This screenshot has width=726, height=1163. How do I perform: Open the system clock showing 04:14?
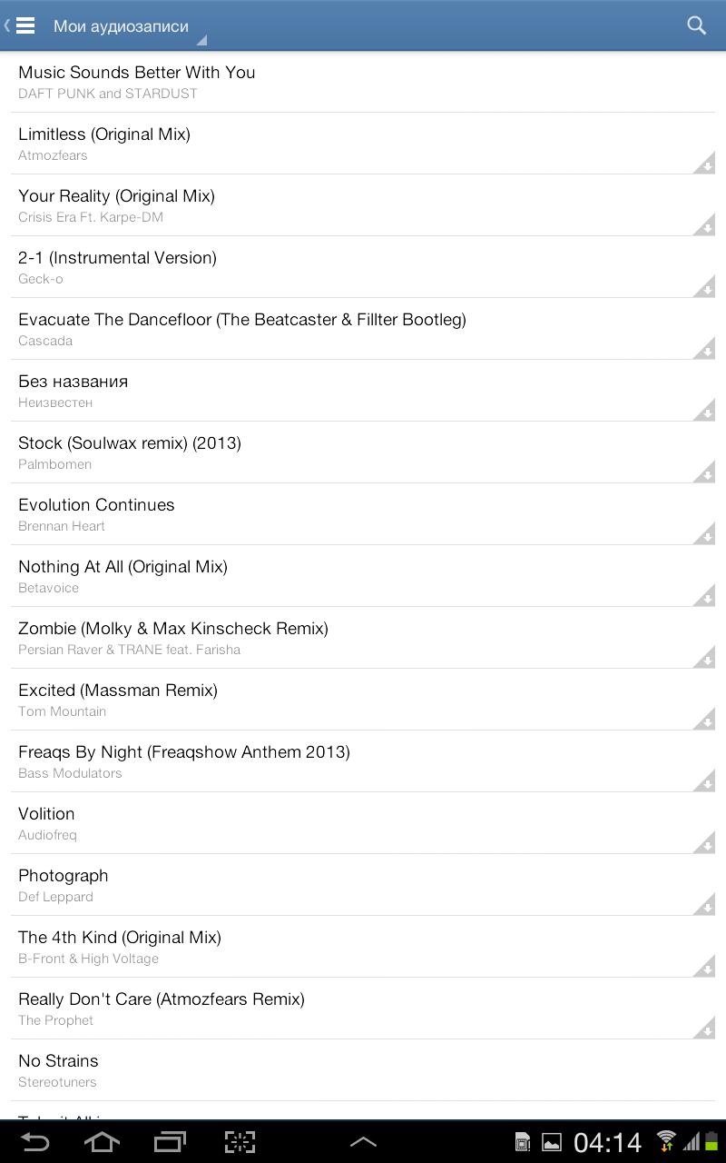pyautogui.click(x=607, y=1142)
